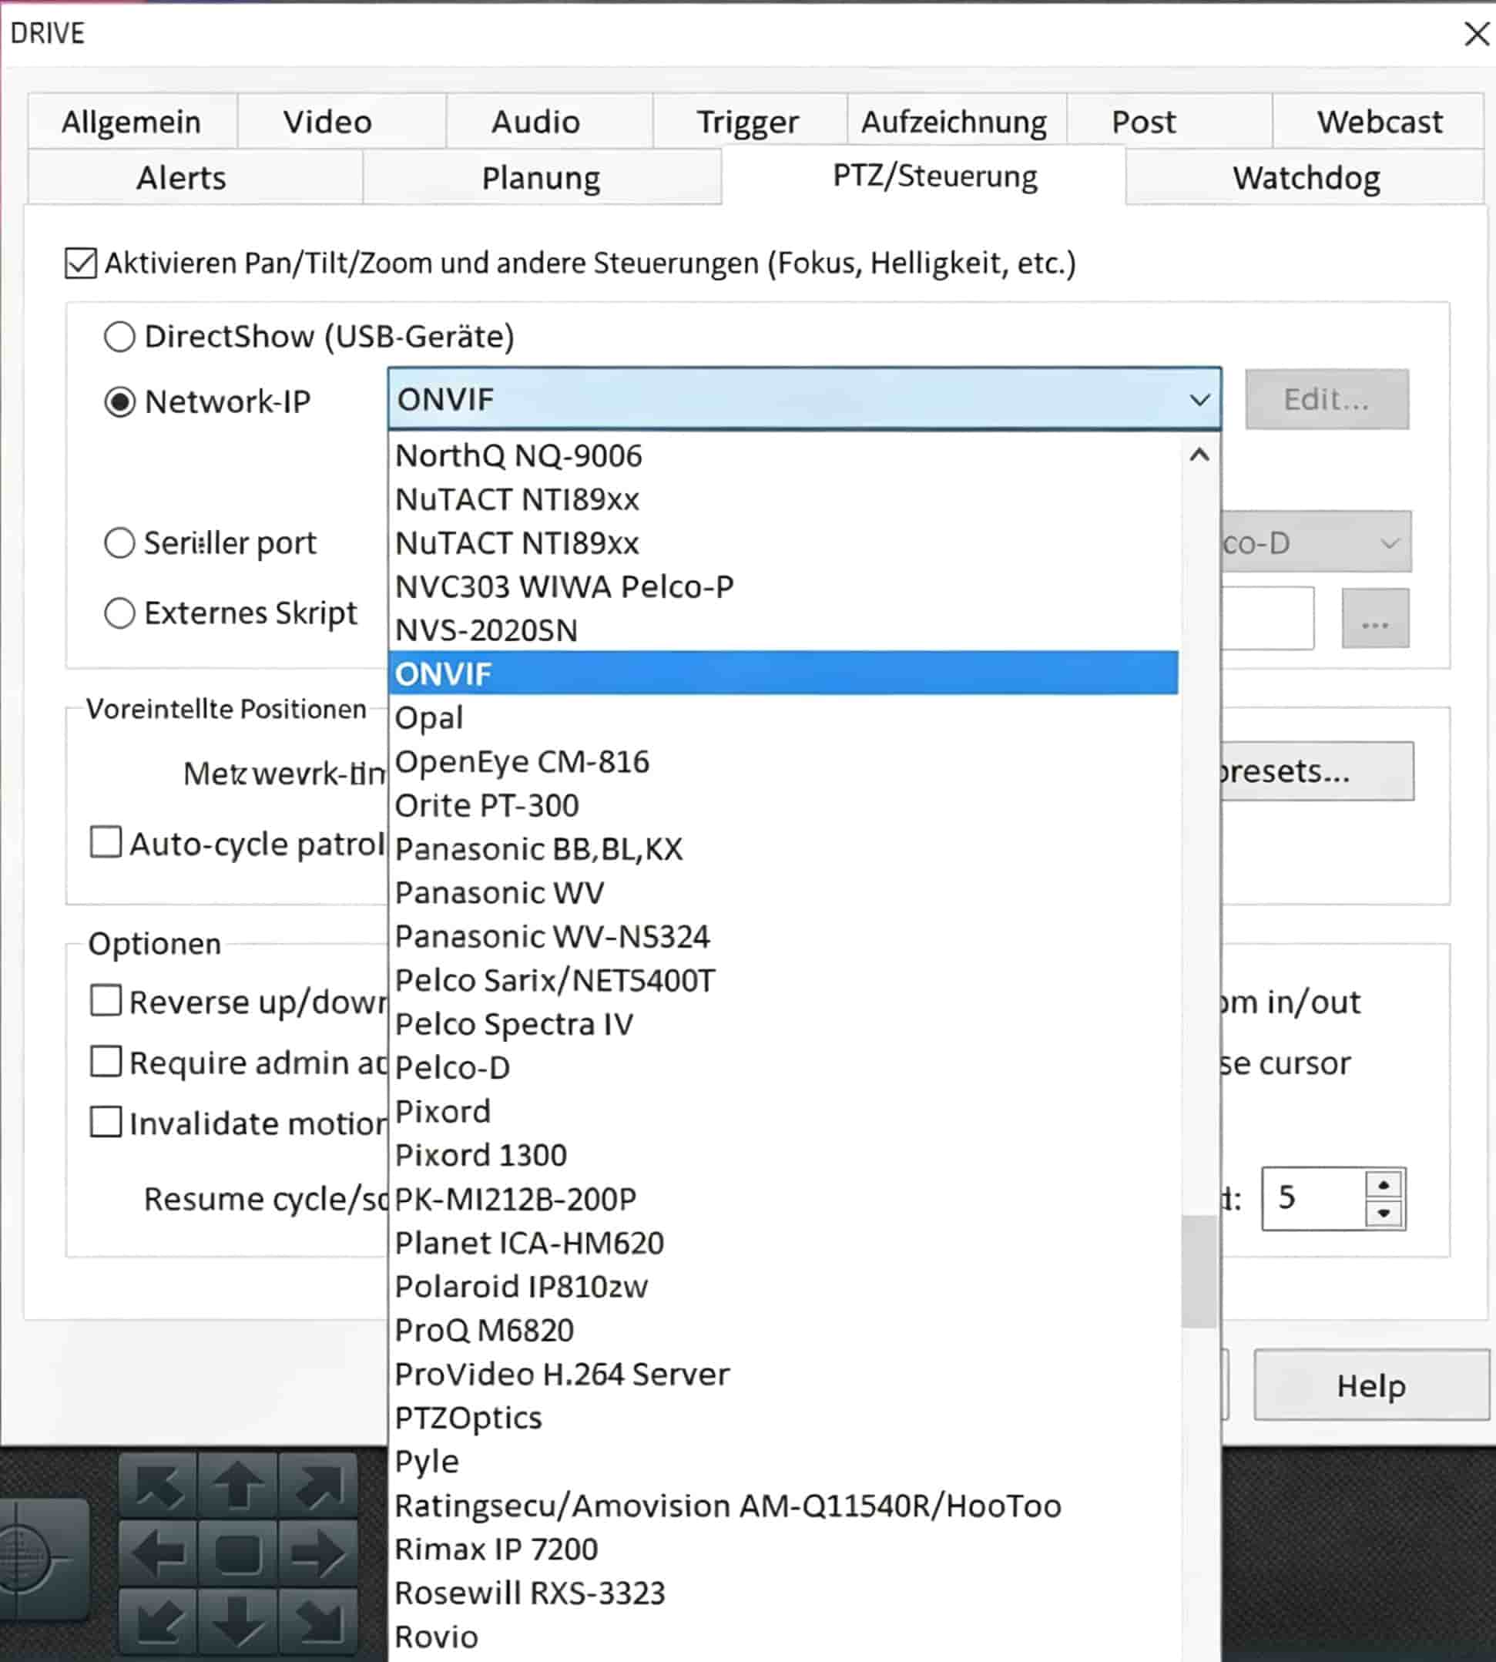Choose Orite PT-300 entry
The width and height of the screenshot is (1496, 1662).
783,805
